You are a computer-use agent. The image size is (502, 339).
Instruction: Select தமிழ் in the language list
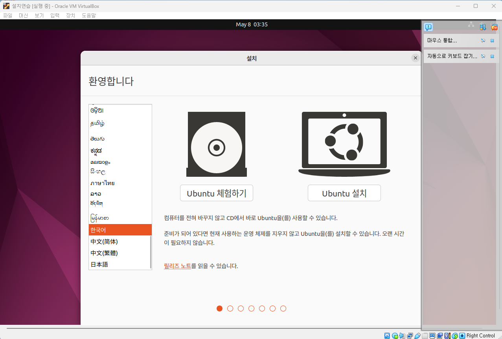(120, 124)
